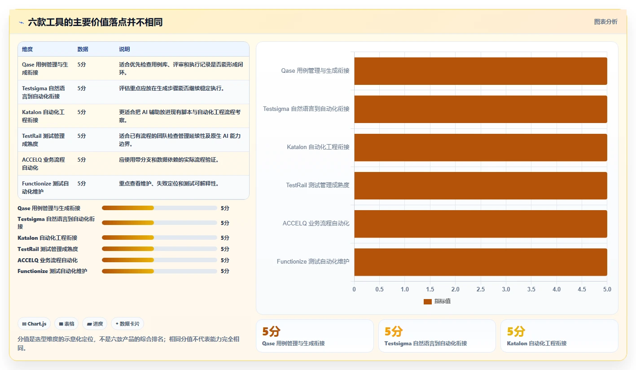Viewport: 636px width, 370px height.
Task: Click description 适合优先检查用例库 in Qase row
Action: (x=181, y=68)
